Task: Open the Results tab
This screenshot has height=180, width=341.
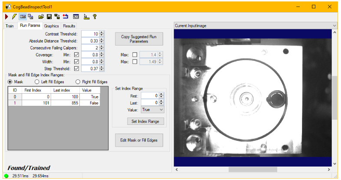Action: (69, 26)
